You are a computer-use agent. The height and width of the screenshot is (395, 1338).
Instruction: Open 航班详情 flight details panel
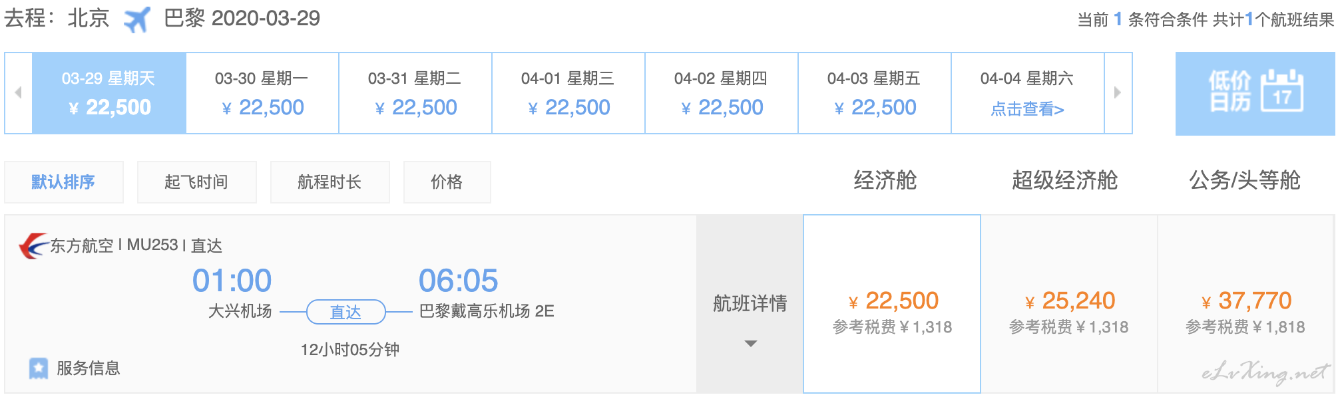click(750, 303)
